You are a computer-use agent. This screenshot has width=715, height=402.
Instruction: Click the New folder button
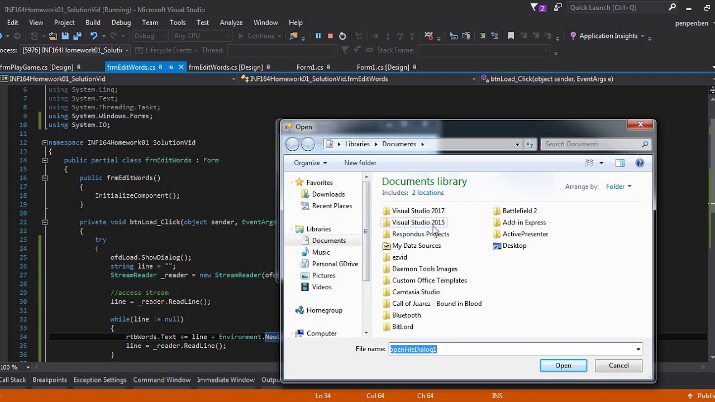pyautogui.click(x=360, y=163)
